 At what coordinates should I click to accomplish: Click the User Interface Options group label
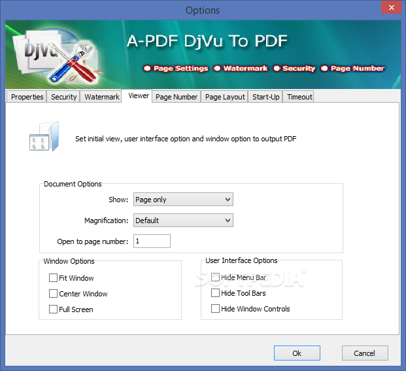coord(241,260)
